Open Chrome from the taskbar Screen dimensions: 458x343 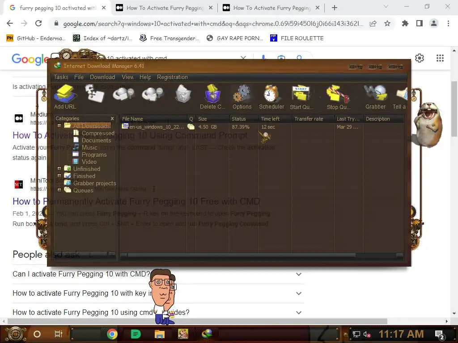112,334
